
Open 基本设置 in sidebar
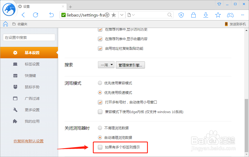click(x=29, y=52)
